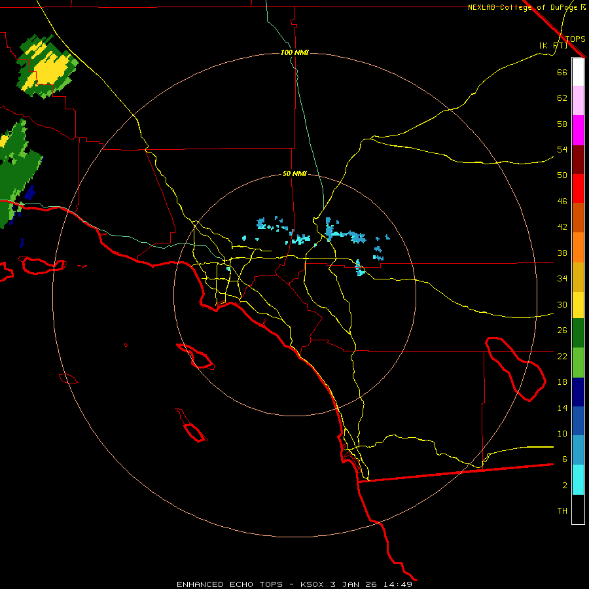This screenshot has width=589, height=589.
Task: Click the legend value 42
Action: [562, 227]
